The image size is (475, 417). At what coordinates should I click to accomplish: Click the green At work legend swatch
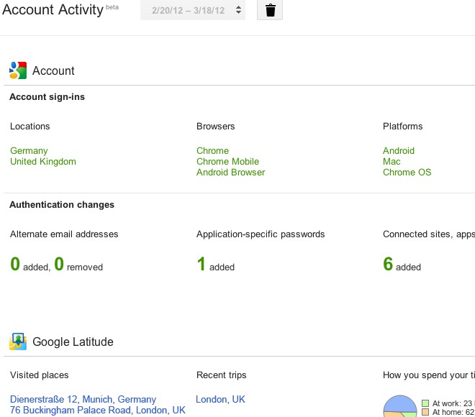tap(425, 403)
